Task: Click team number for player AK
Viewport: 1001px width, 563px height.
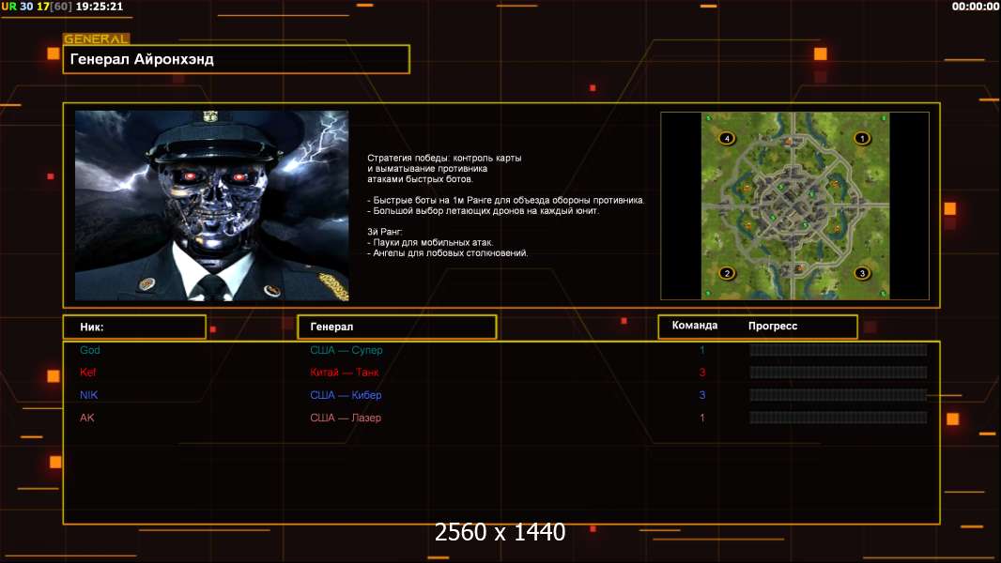Action: 702,418
